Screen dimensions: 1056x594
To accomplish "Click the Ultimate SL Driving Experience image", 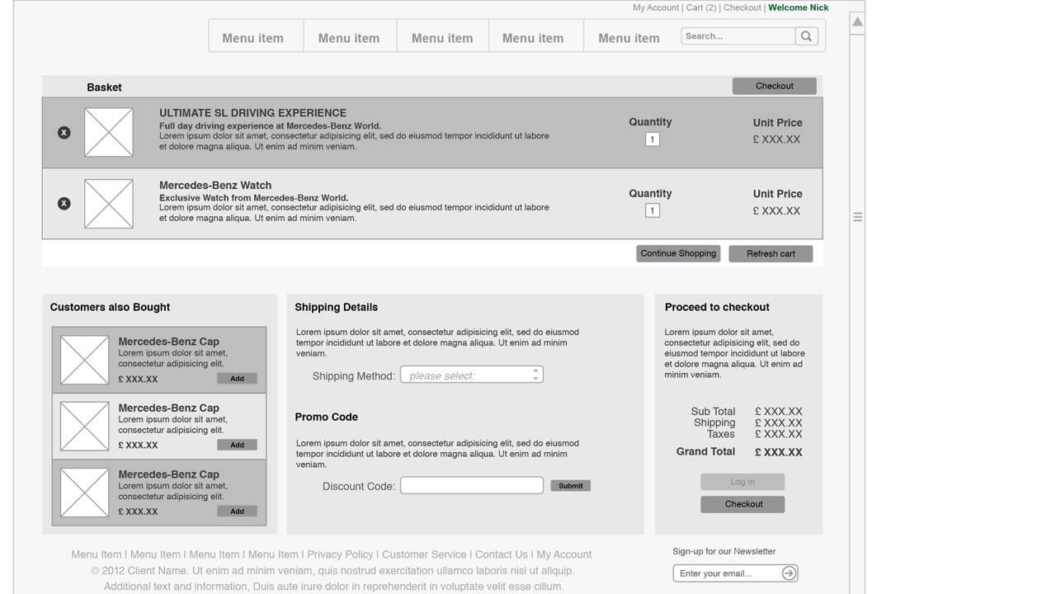I will (x=109, y=133).
